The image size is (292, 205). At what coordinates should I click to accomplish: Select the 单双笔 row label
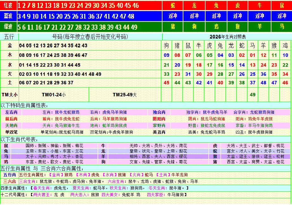[11, 132]
